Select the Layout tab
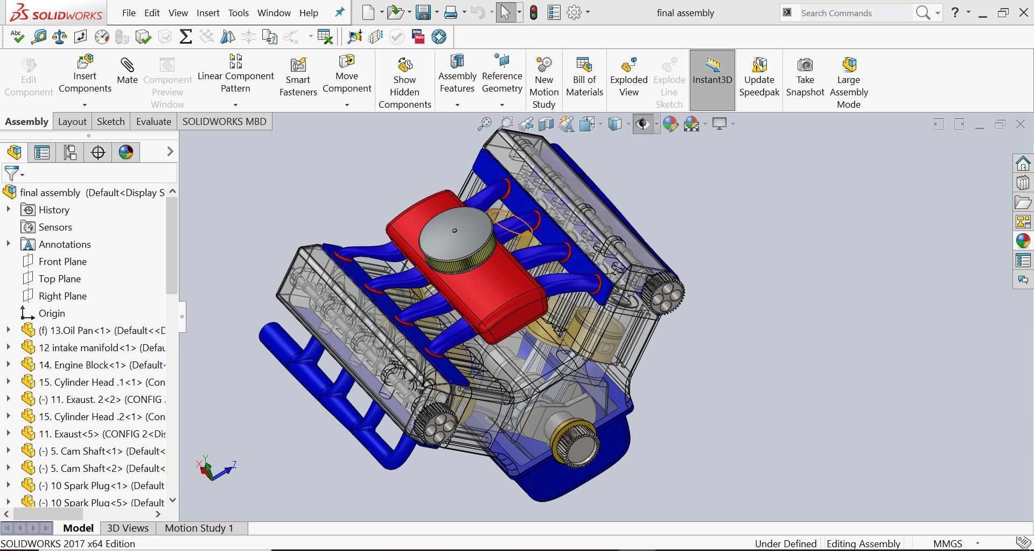The image size is (1034, 551). (72, 122)
